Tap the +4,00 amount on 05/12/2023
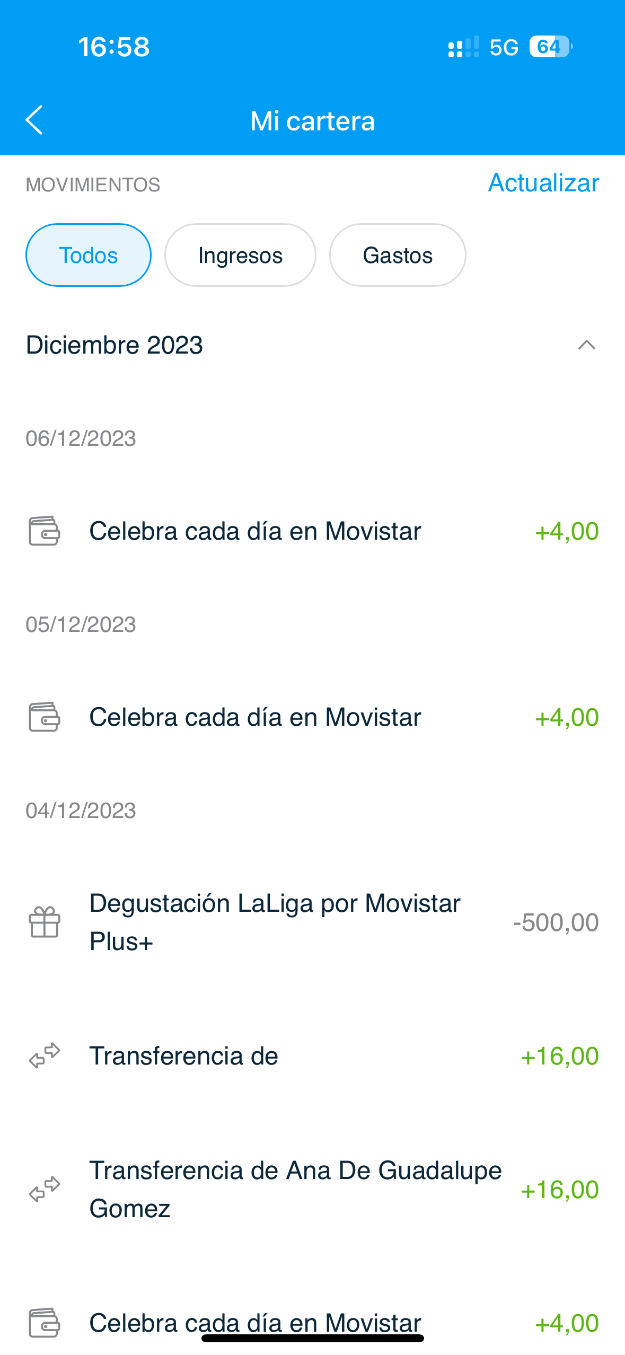 pyautogui.click(x=567, y=717)
